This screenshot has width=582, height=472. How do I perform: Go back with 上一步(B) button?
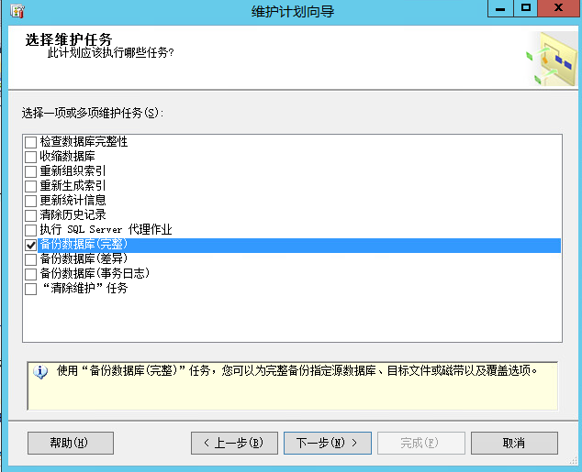234,443
